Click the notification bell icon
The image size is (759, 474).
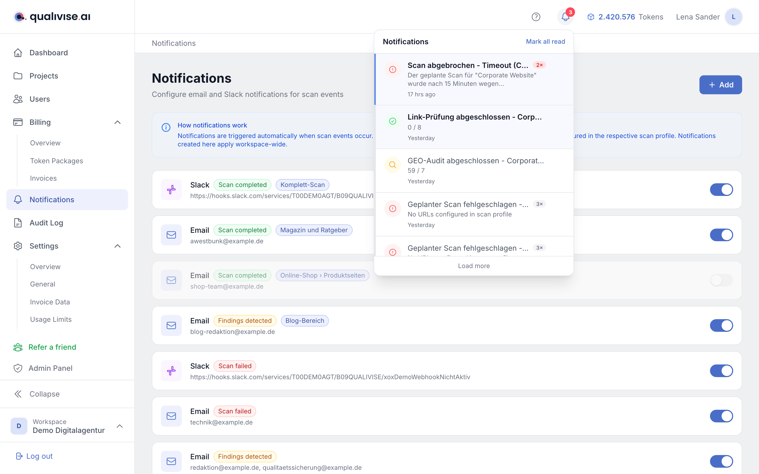[566, 17]
